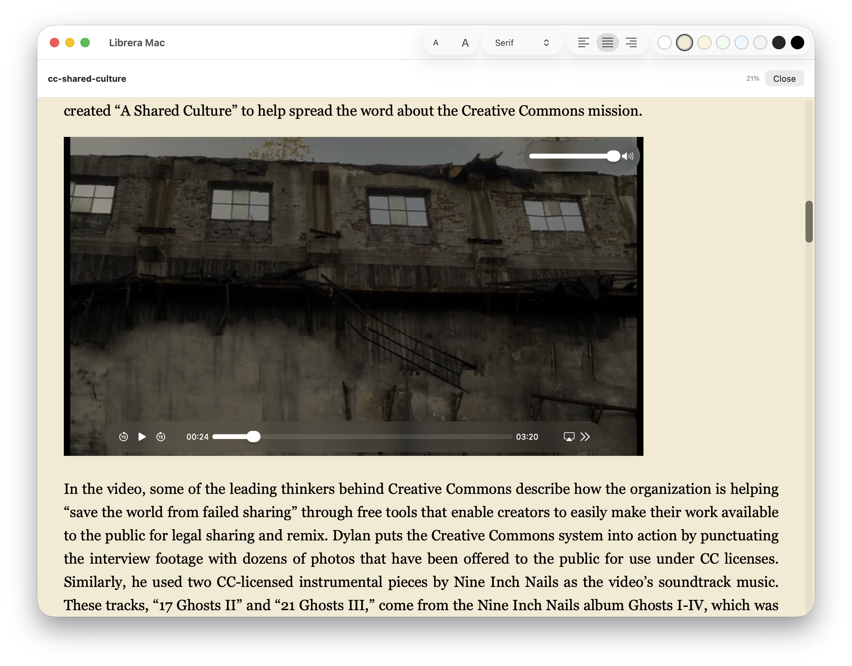
Task: Click the vertical page scrollbar thumb
Action: 809,222
